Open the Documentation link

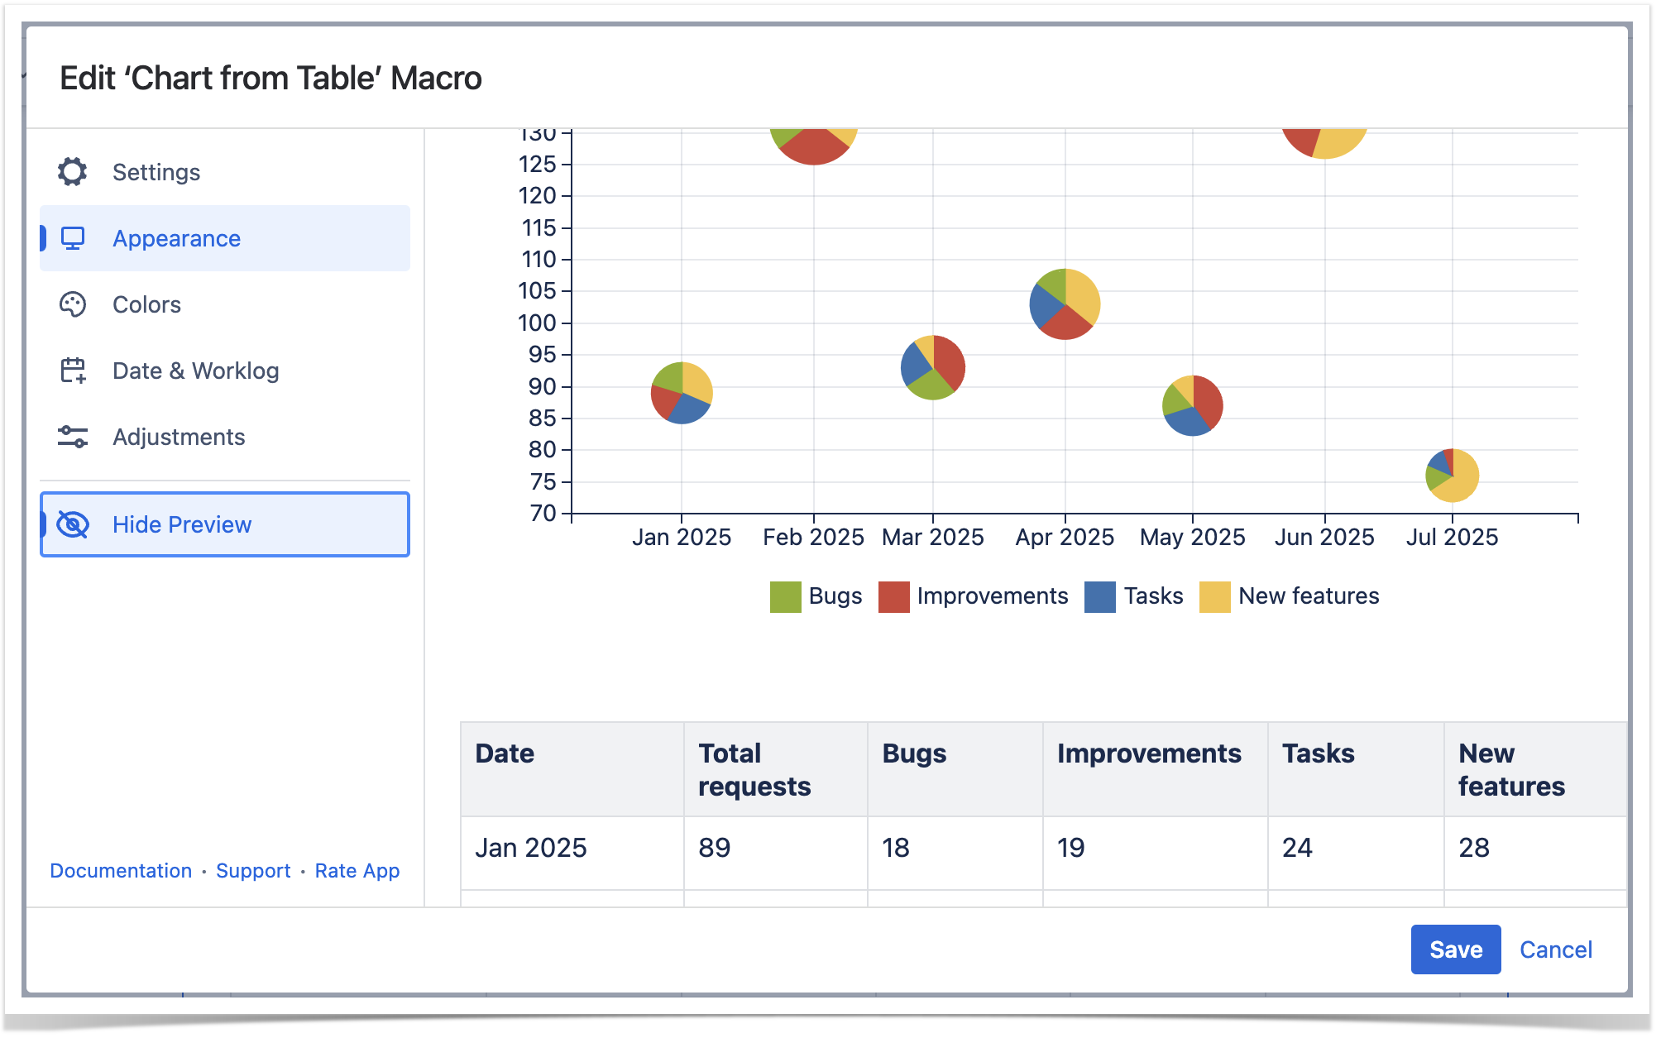pyautogui.click(x=121, y=871)
